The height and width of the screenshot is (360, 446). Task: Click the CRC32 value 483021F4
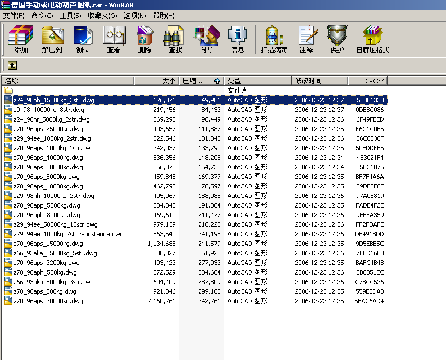[370, 157]
